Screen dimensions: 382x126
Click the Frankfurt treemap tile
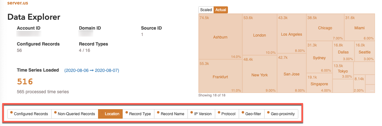coord(220,76)
